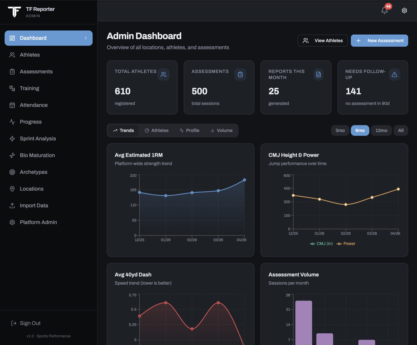Click the TF Reporter logo icon
This screenshot has width=417, height=345.
14,12
